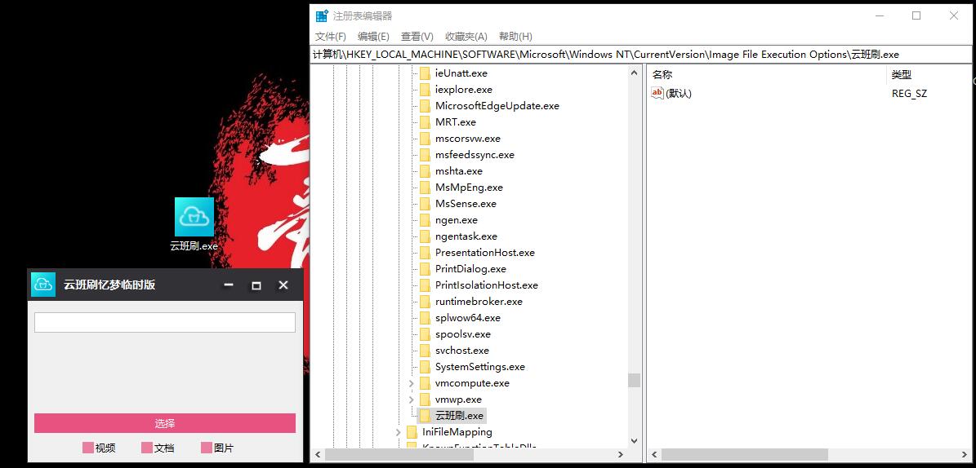Select the mshta.exe folder icon
This screenshot has height=468, width=976.
pos(425,171)
